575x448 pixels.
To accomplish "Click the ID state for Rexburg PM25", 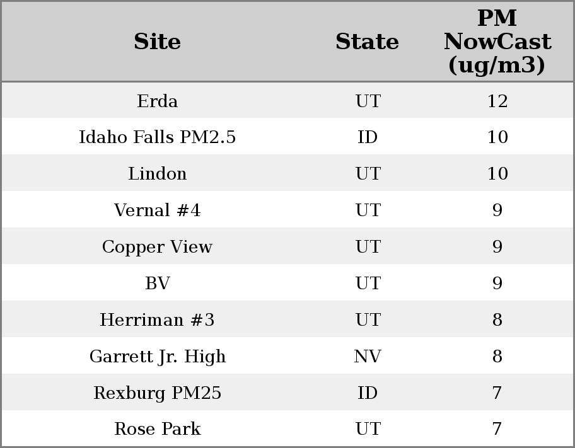I will (368, 393).
